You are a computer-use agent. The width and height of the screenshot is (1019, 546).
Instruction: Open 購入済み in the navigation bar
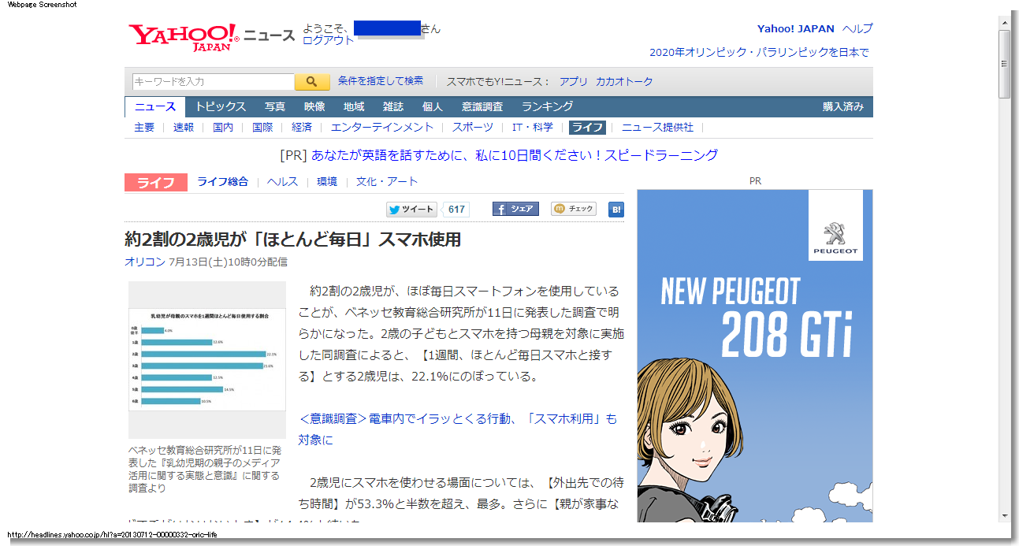843,107
